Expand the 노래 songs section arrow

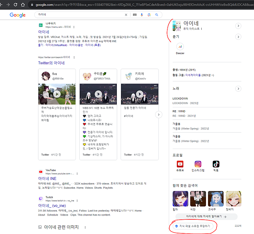coord(238,88)
